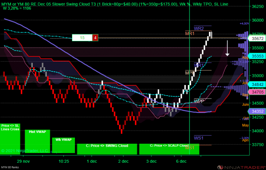Select the orange 'July' profile label

(245, 83)
